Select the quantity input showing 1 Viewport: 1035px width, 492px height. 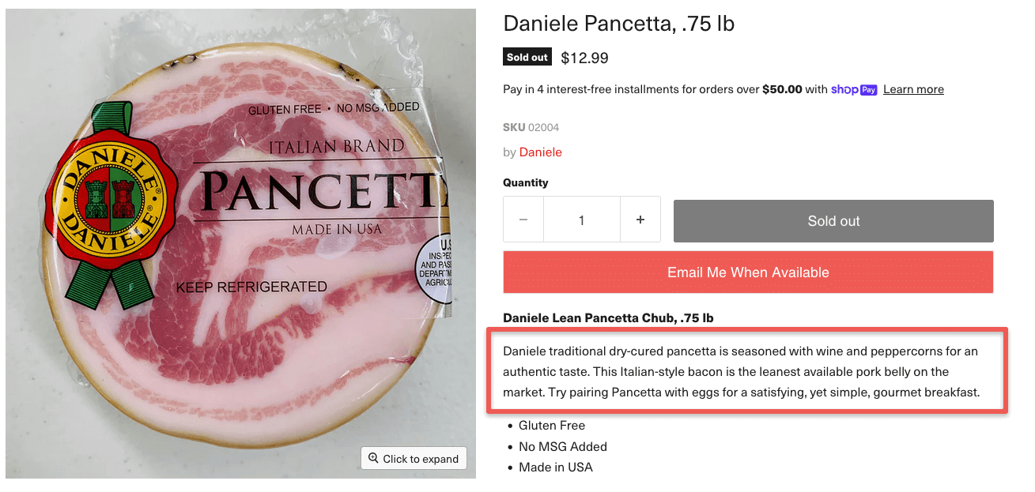(581, 220)
